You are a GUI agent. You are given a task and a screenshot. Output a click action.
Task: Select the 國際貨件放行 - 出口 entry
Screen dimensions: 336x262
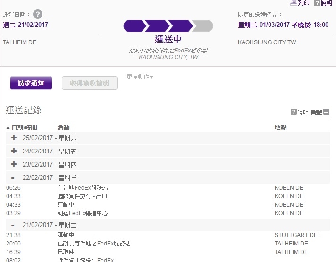tap(82, 196)
